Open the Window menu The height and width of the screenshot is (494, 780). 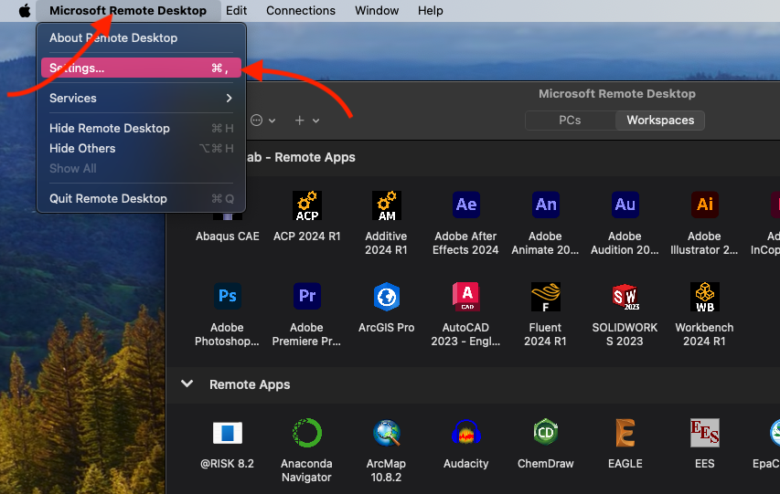(x=377, y=10)
